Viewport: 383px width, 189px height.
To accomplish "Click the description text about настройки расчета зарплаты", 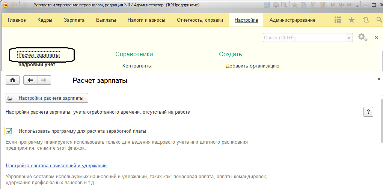I will pos(98,112).
